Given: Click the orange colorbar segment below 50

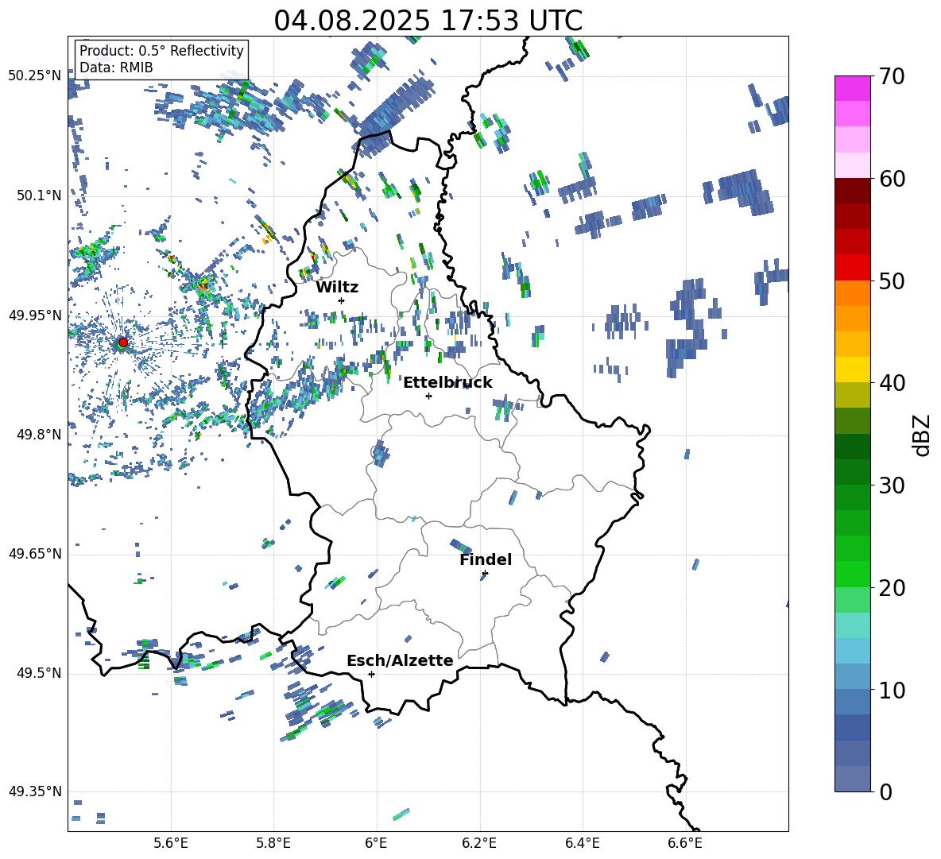Looking at the screenshot, I should [x=853, y=292].
